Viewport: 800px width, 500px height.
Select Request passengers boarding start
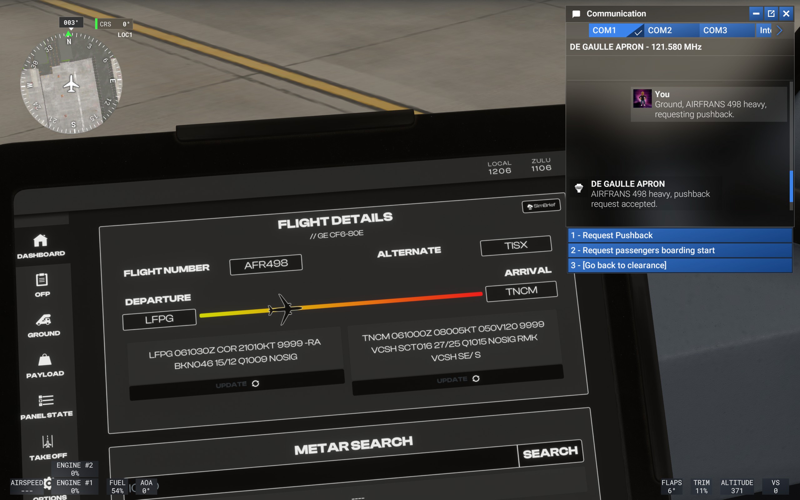[680, 250]
